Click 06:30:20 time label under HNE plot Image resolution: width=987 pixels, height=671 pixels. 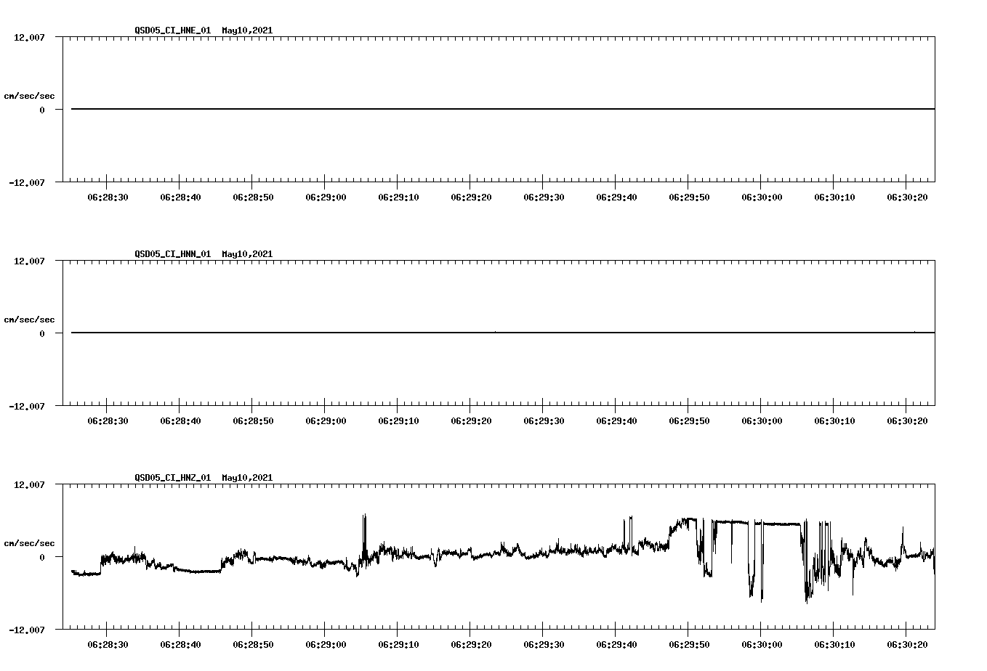click(x=907, y=197)
